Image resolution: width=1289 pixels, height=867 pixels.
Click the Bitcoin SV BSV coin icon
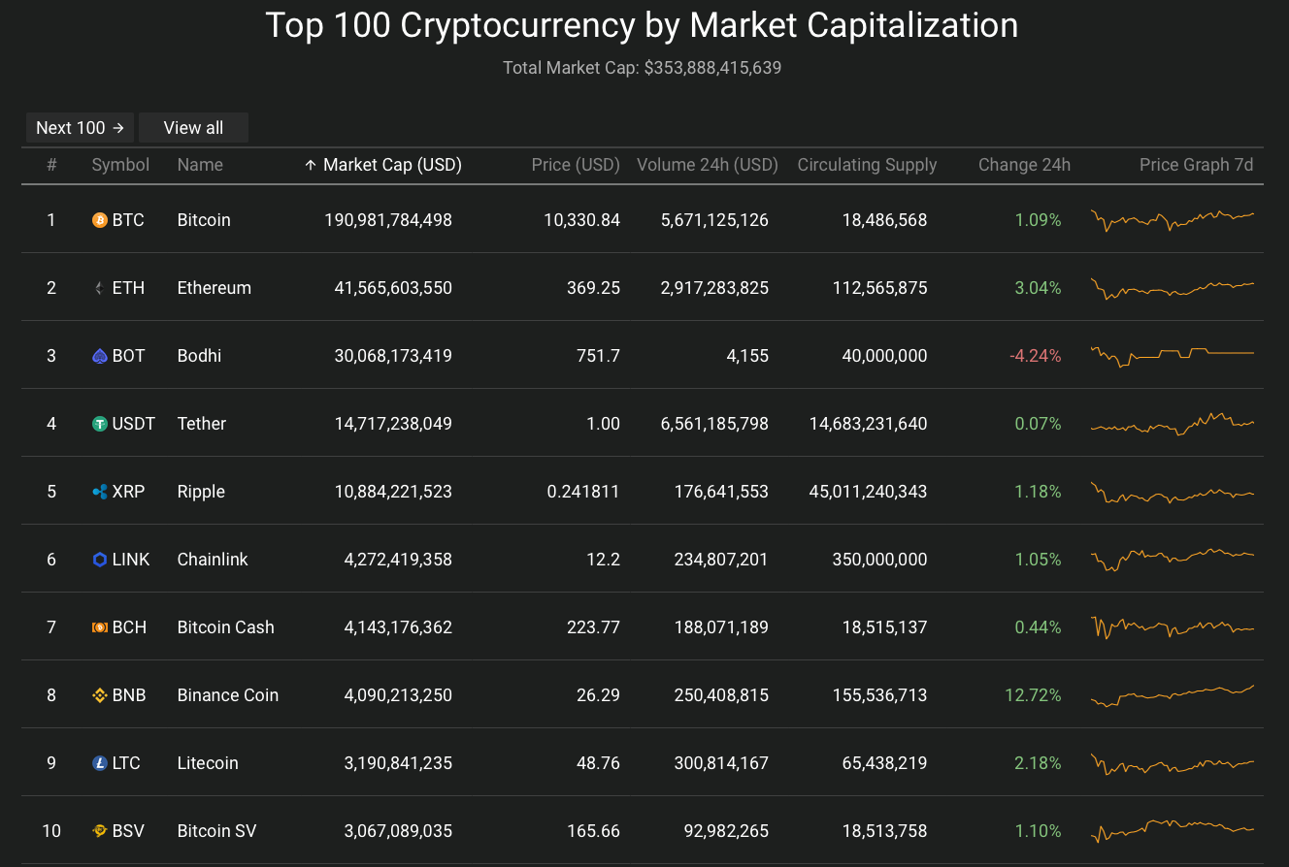pos(99,831)
